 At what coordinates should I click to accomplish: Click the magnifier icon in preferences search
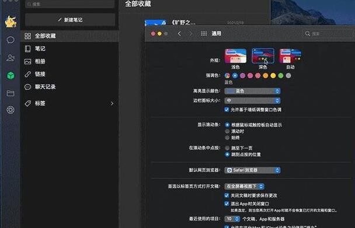[x=307, y=34]
